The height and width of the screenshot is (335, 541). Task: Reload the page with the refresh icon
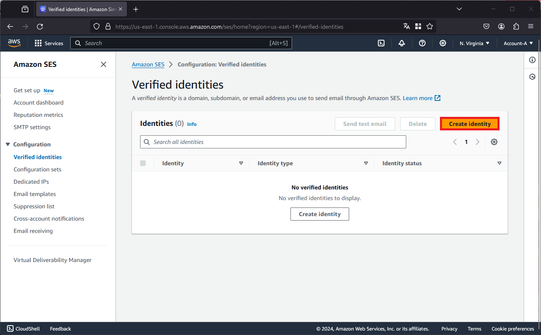click(x=40, y=26)
